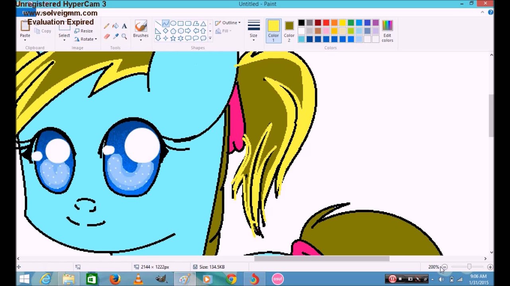
Task: Choose the Right arrow shape
Action: coord(188,31)
